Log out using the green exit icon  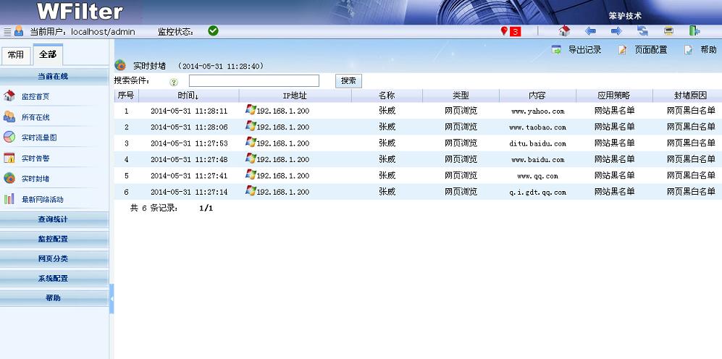694,31
